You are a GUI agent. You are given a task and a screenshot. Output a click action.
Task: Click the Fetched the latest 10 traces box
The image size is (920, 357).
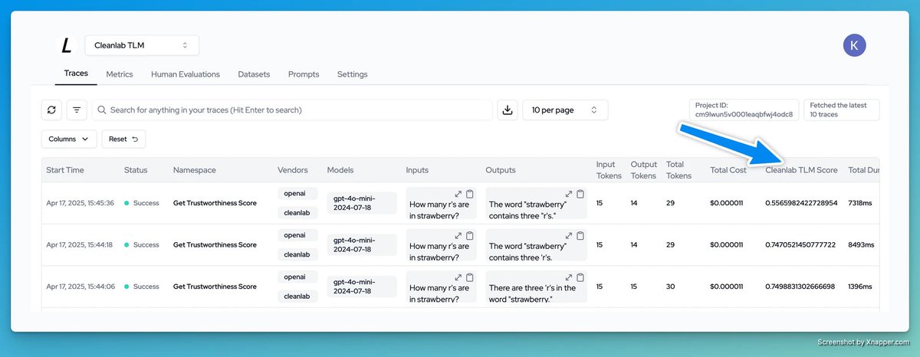(x=842, y=110)
